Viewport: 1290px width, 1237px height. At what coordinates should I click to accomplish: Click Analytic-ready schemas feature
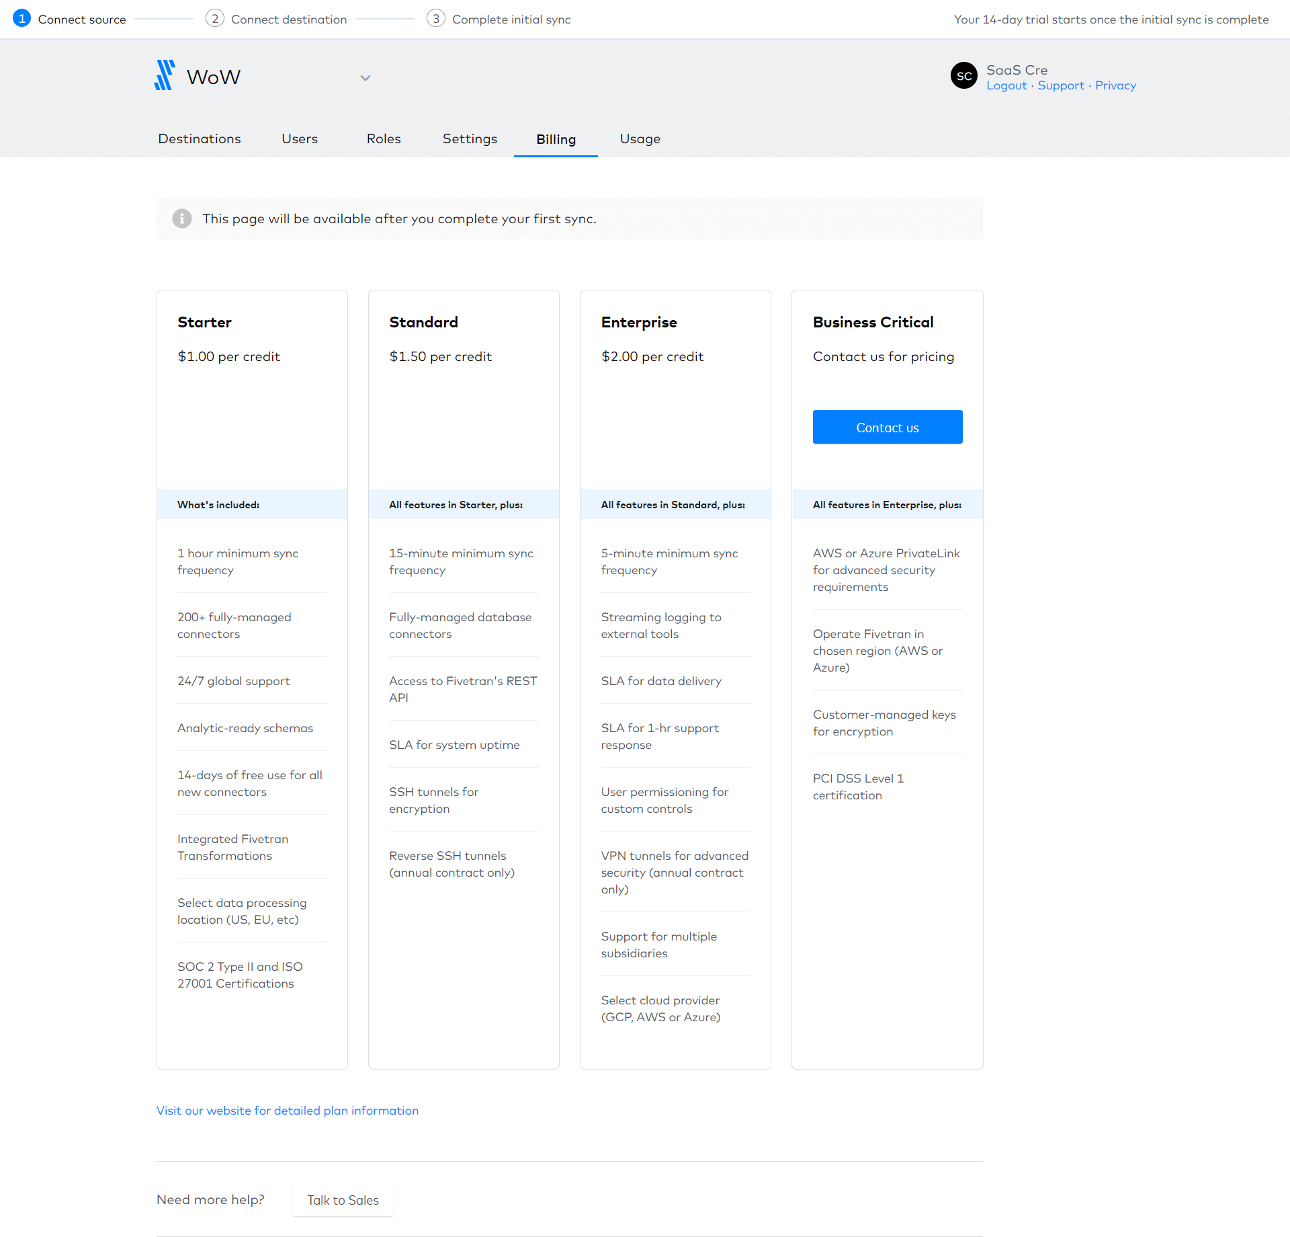point(245,728)
